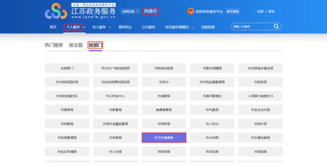The height and width of the screenshot is (167, 327).
Task: Open the 新手指南 guide button
Action: point(233,12)
